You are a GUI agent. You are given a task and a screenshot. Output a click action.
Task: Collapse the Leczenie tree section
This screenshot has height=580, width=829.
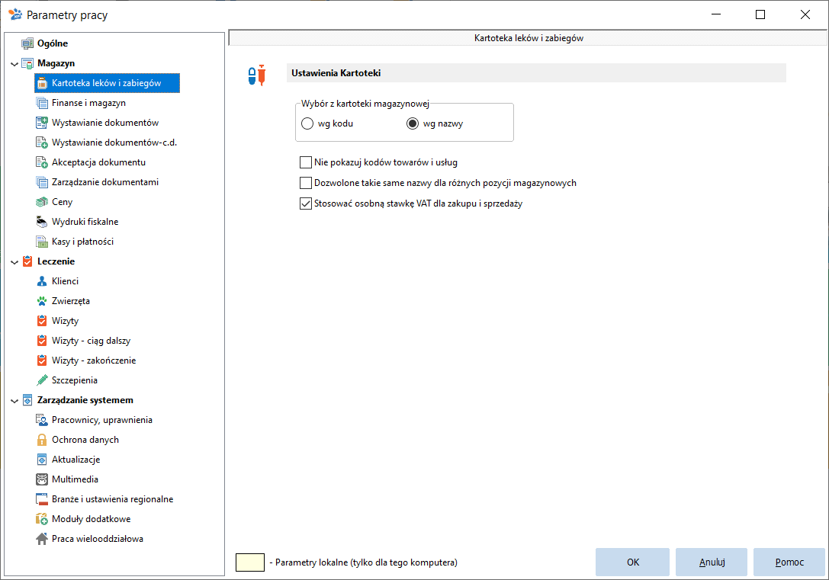click(14, 262)
